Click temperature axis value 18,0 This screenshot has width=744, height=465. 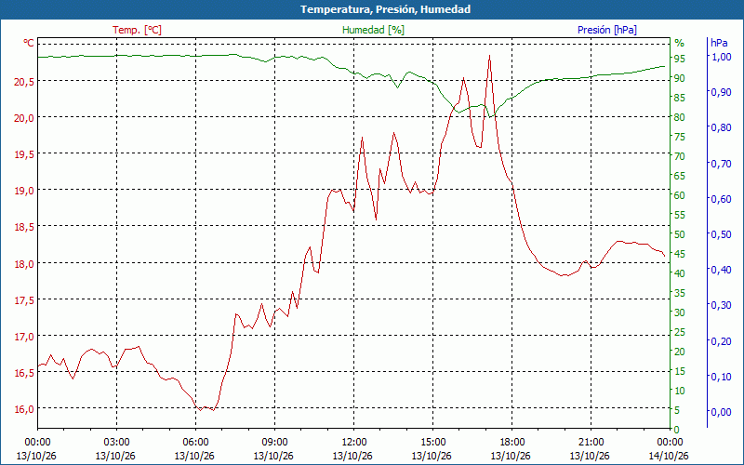pos(24,264)
